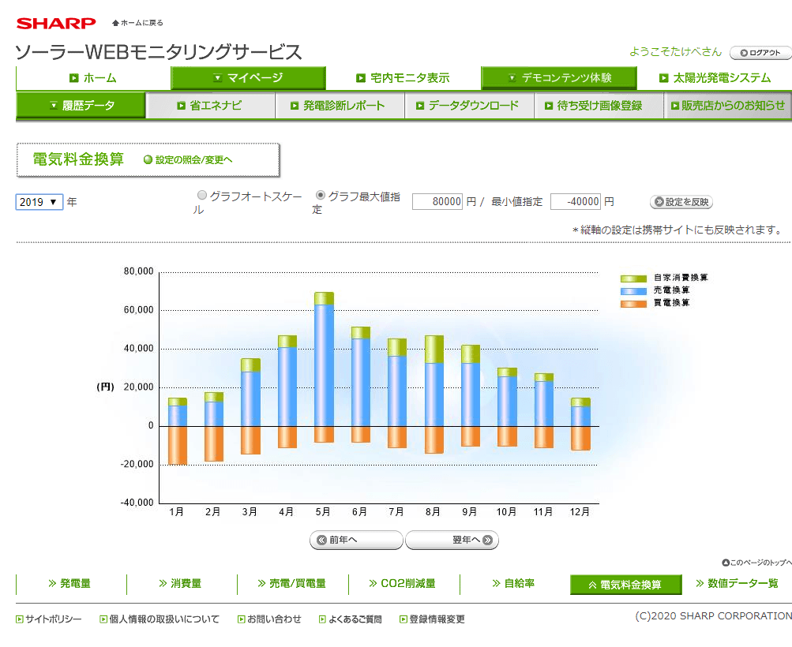Click the arrow icon beside お問い合わせ
Image resolution: width=792 pixels, height=647 pixels.
[242, 619]
